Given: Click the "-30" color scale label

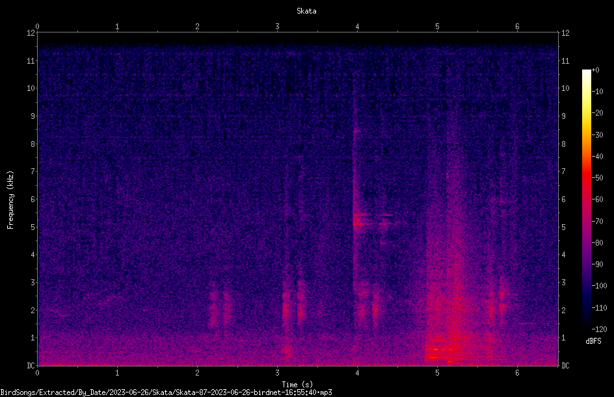Looking at the screenshot, I should point(598,135).
